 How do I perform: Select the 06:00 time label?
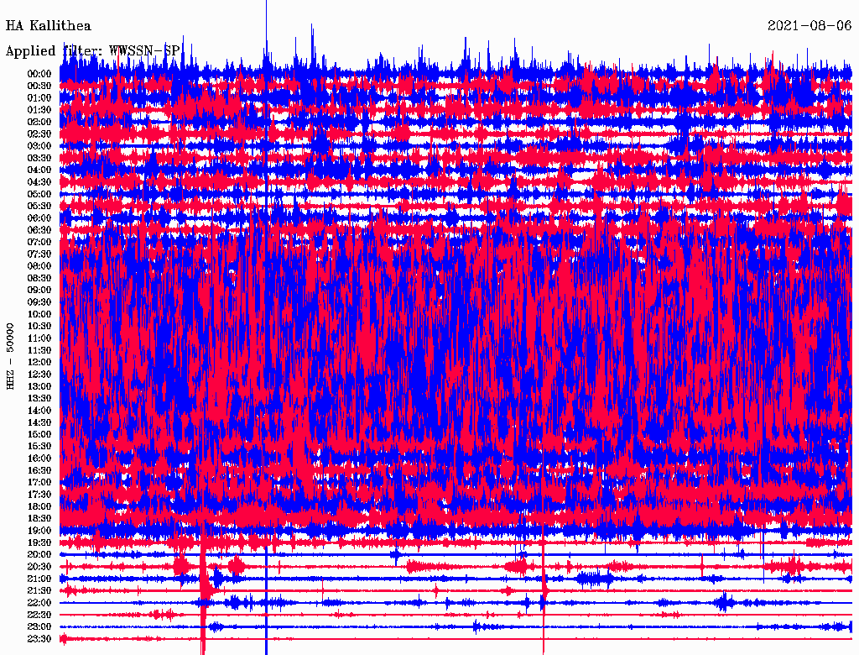pos(39,218)
